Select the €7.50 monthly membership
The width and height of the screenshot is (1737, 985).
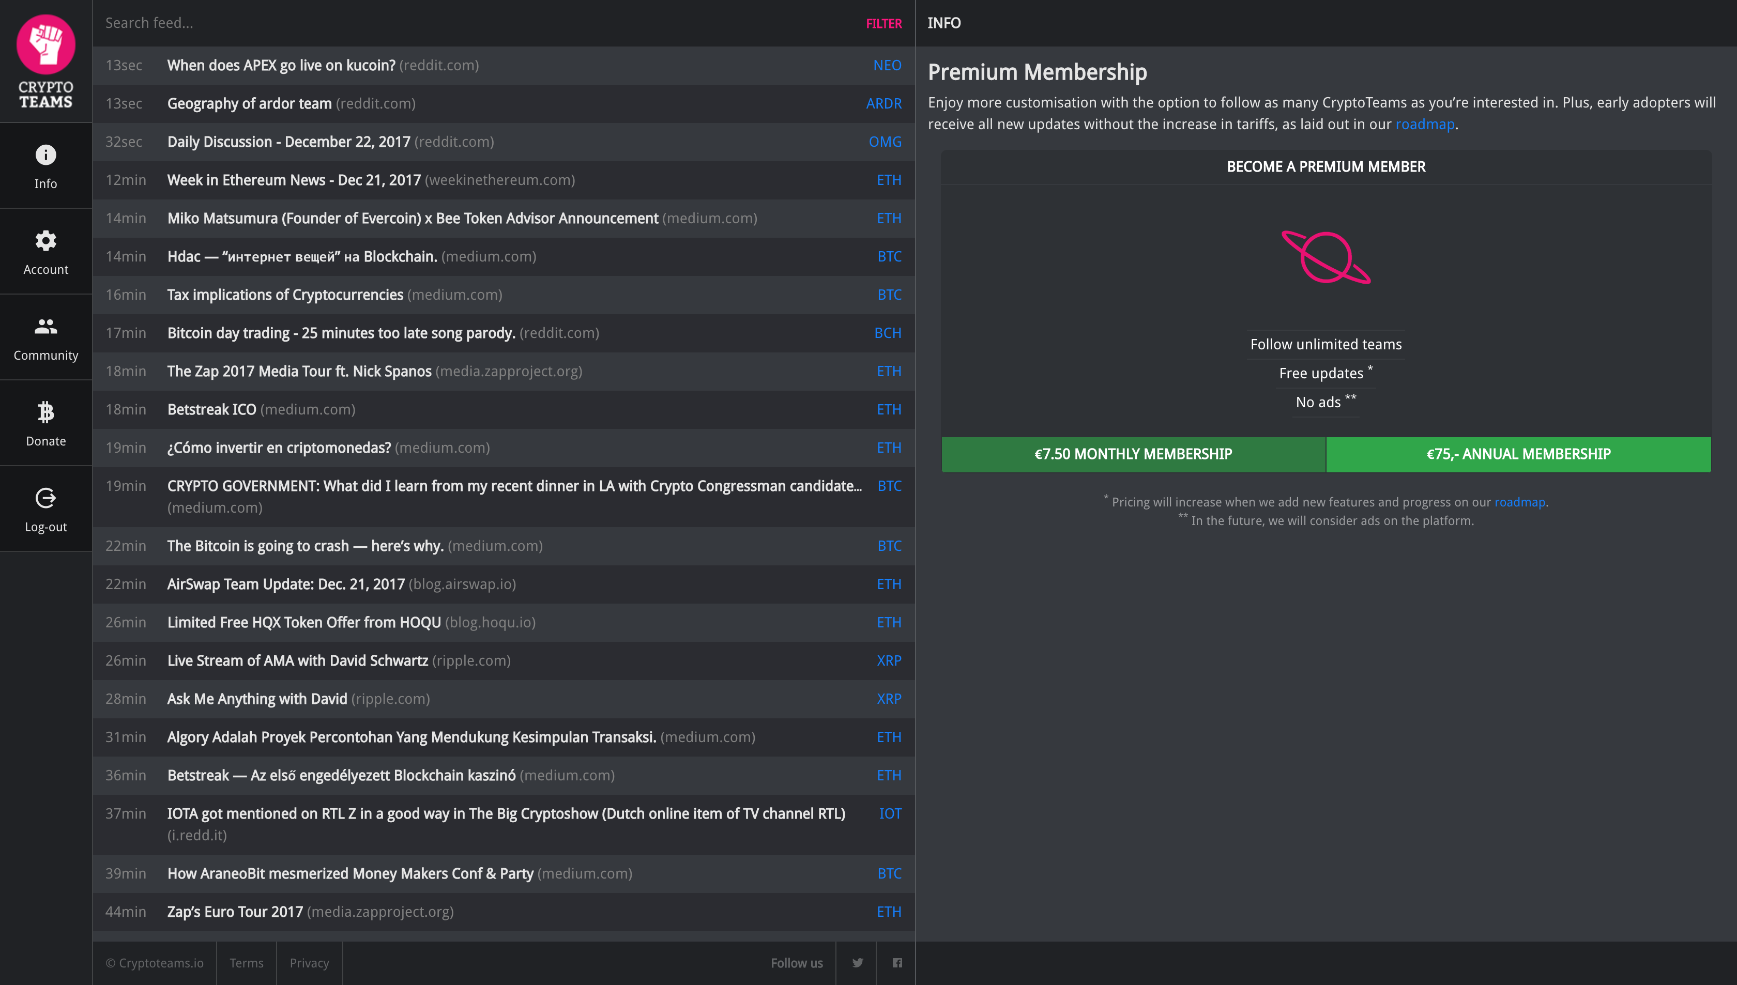tap(1132, 454)
